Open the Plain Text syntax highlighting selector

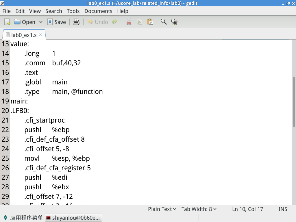[162, 209]
